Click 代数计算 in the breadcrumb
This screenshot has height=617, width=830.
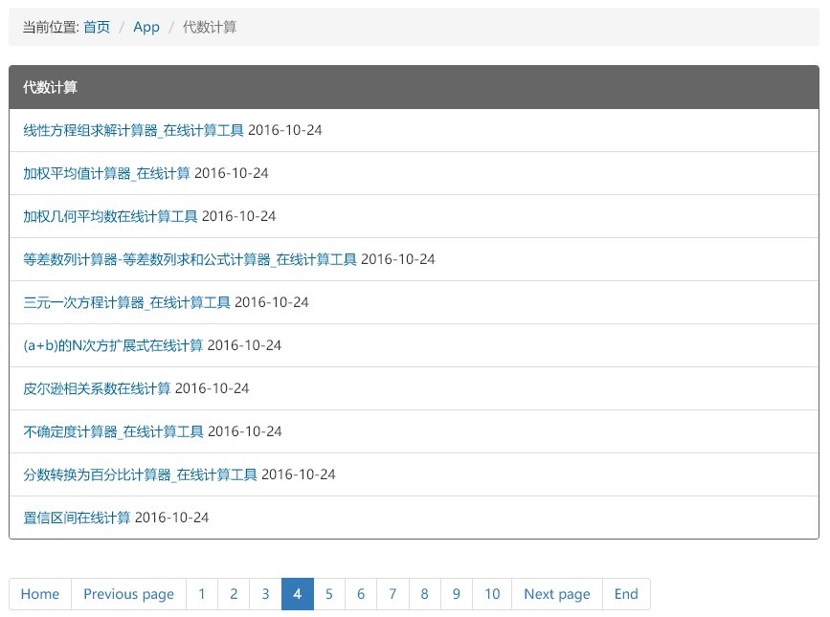click(210, 27)
